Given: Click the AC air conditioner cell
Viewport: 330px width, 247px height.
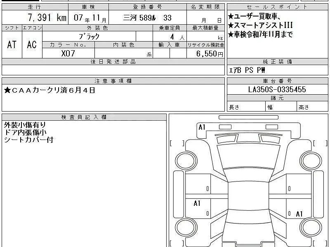Looking at the screenshot, I should pos(32,45).
